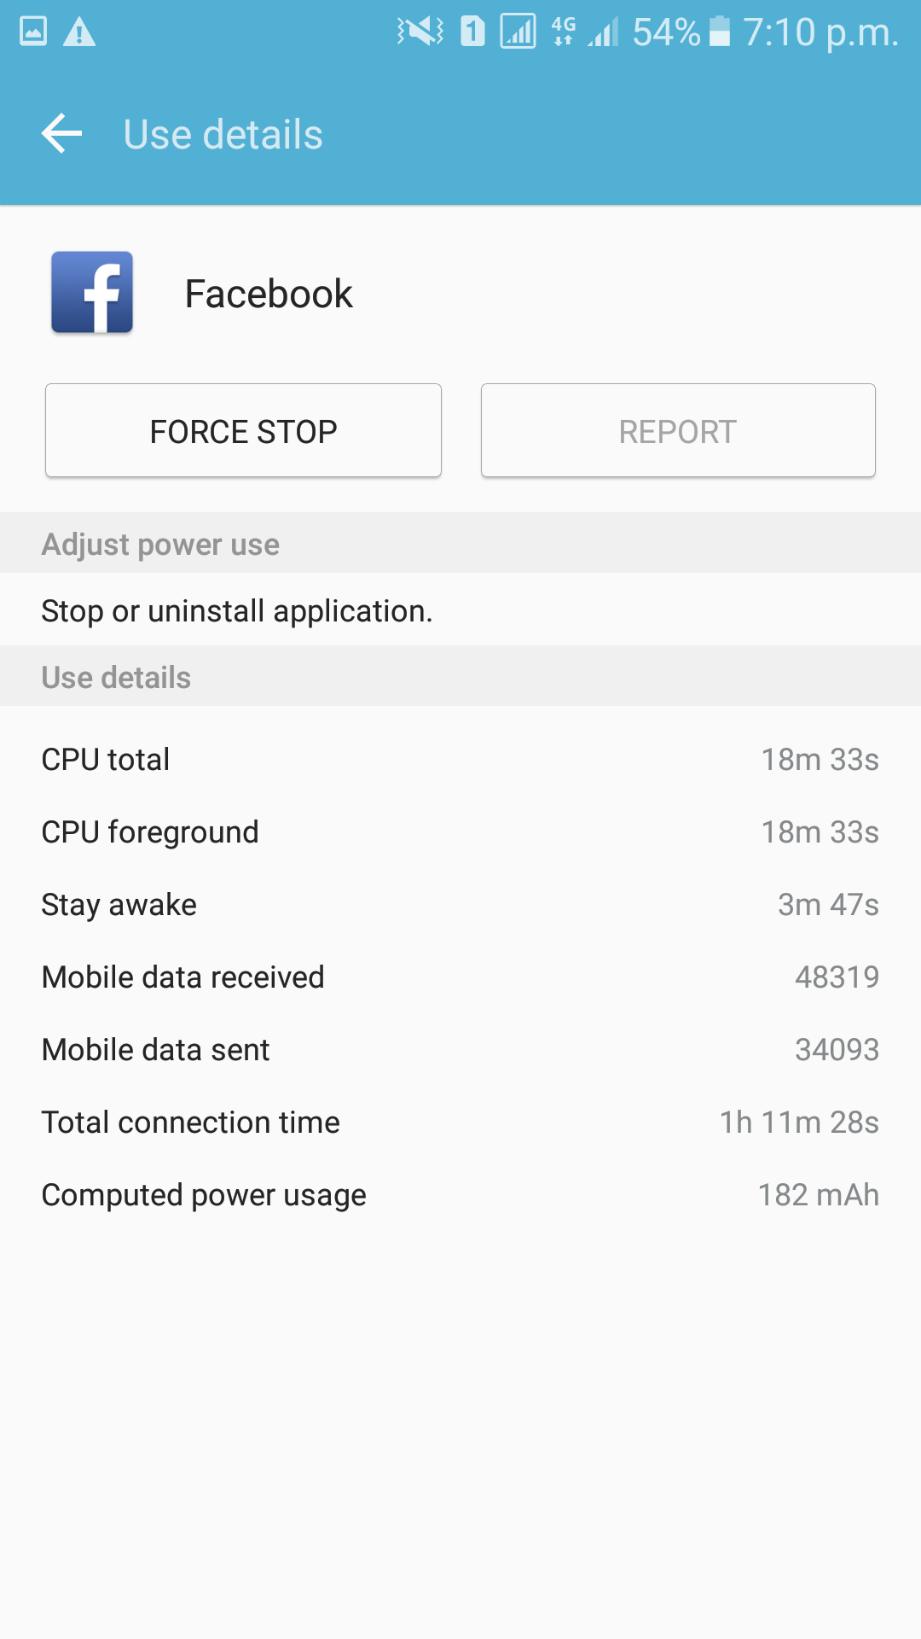Tap the Facebook app name
The width and height of the screenshot is (921, 1639).
(269, 295)
